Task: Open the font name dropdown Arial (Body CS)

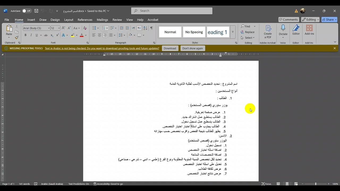Action: tap(49, 28)
